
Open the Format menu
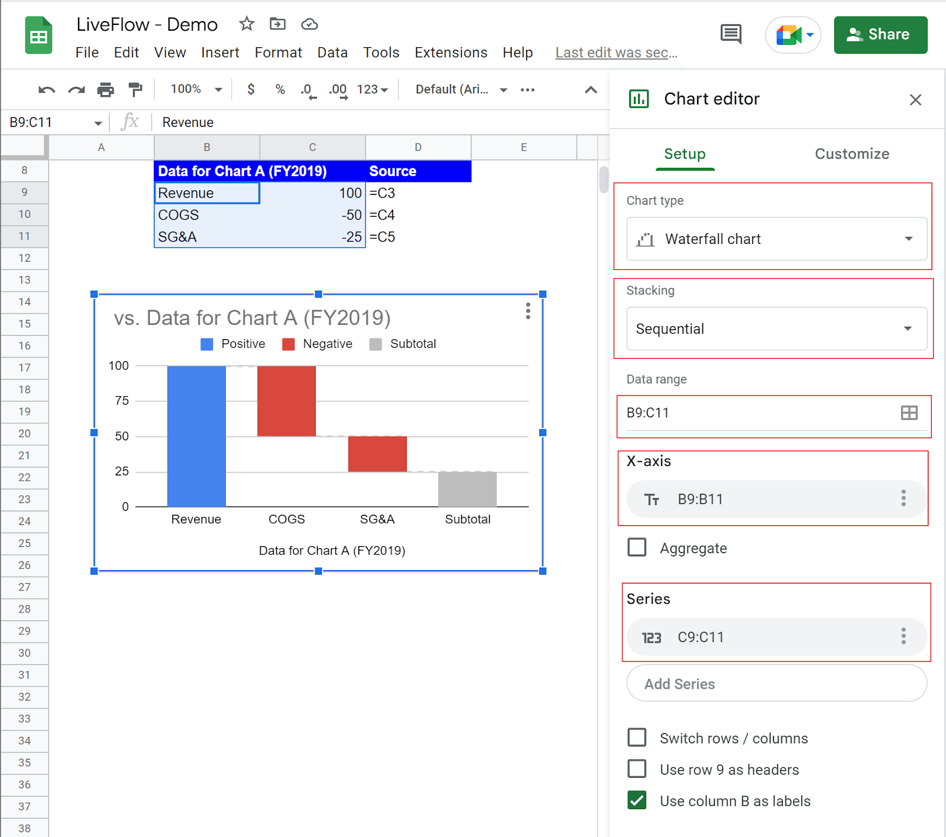click(x=278, y=53)
